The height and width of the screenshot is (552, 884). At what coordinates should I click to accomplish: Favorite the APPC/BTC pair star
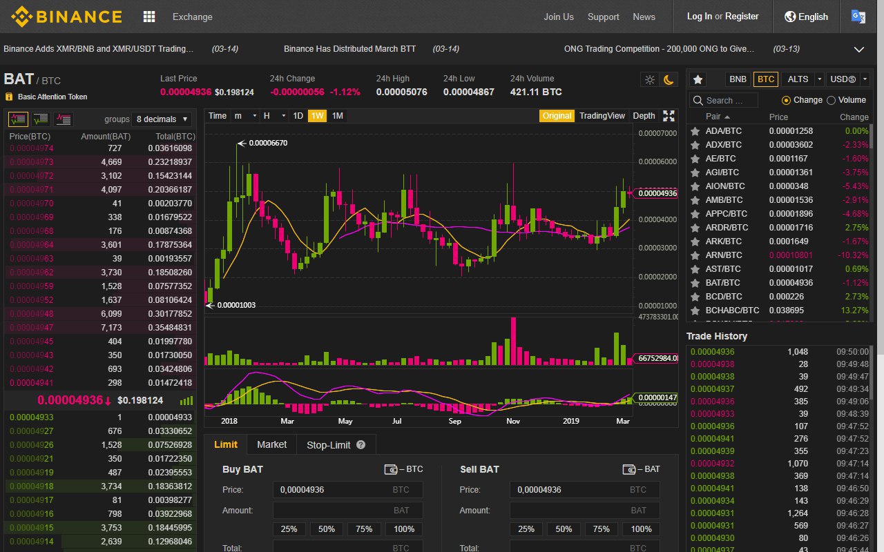(x=695, y=214)
